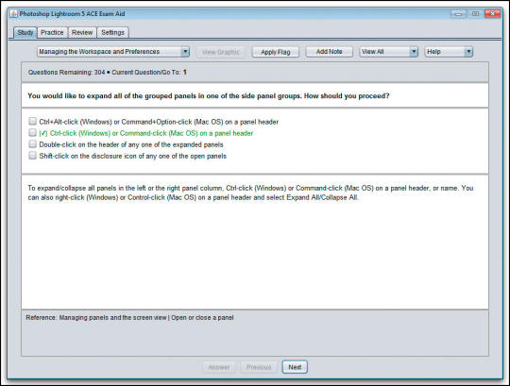Switch to the Study tab
This screenshot has width=510, height=386.
[25, 32]
